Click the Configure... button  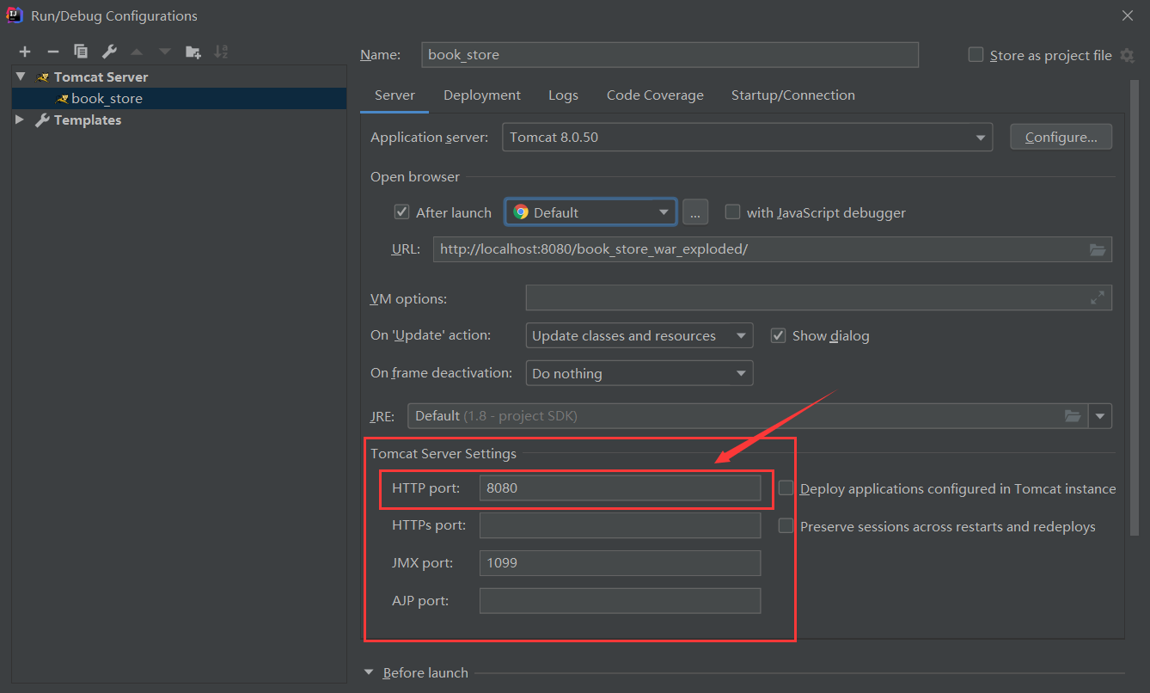(x=1061, y=137)
